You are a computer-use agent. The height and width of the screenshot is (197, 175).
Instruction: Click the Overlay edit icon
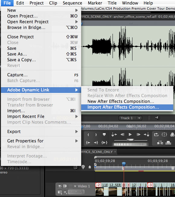[x=168, y=142]
